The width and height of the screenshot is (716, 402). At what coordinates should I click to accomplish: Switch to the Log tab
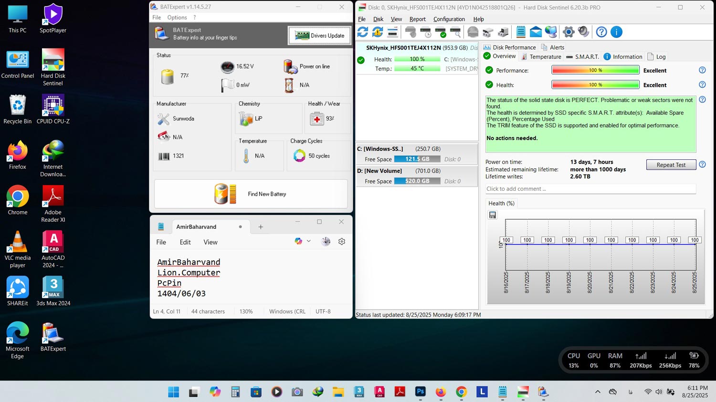click(656, 57)
